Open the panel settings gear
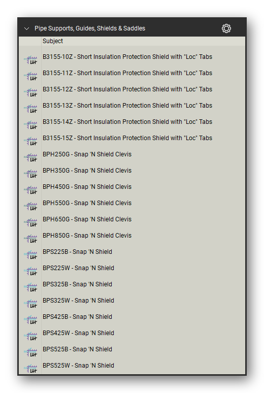Image resolution: width=264 pixels, height=393 pixels. (226, 28)
